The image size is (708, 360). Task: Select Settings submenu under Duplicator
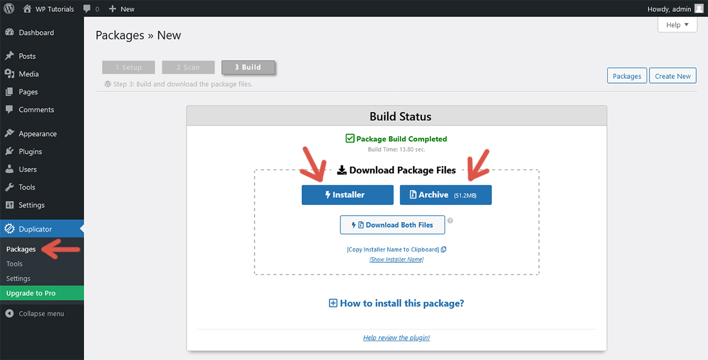(18, 278)
